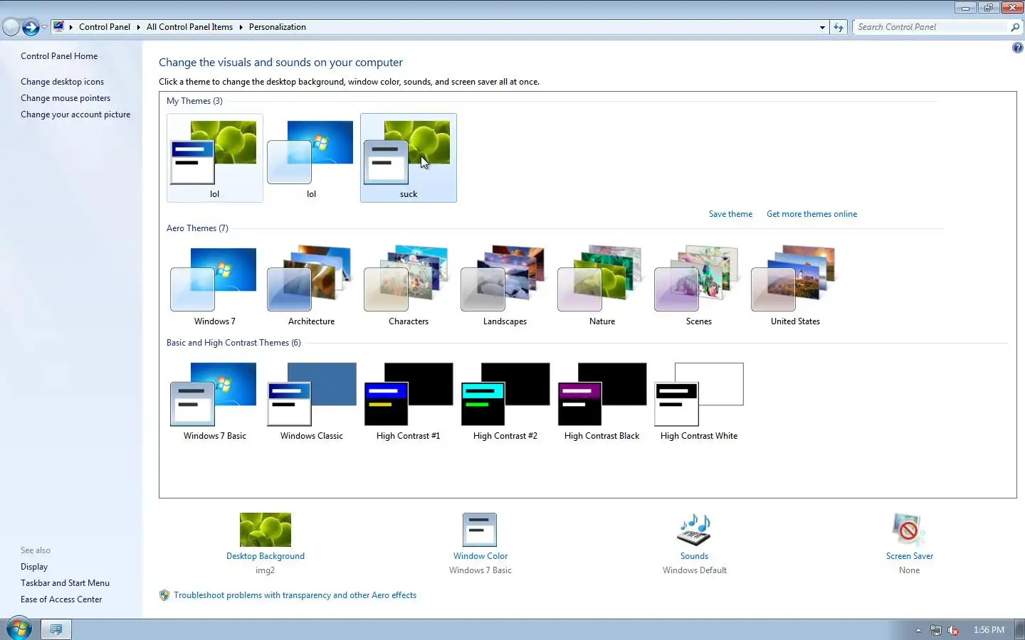Choose the Windows 7 Basic theme
The image size is (1025, 640).
pyautogui.click(x=214, y=400)
